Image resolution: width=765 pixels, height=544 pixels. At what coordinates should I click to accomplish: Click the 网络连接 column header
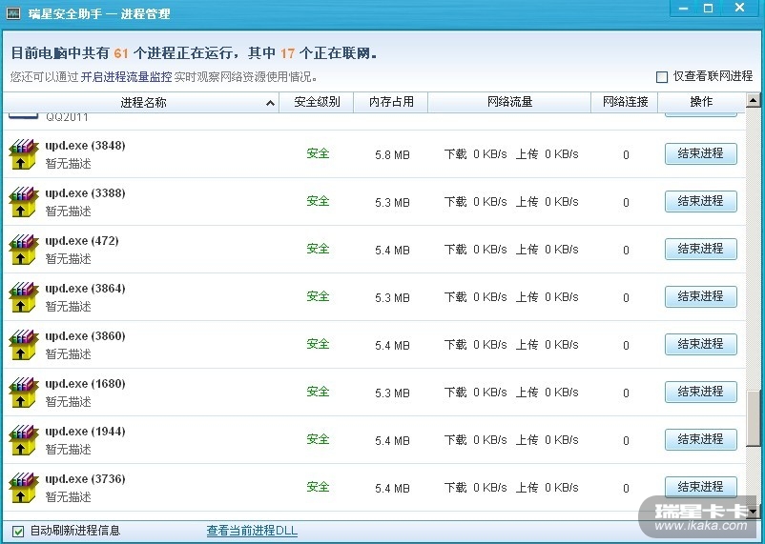tap(626, 102)
